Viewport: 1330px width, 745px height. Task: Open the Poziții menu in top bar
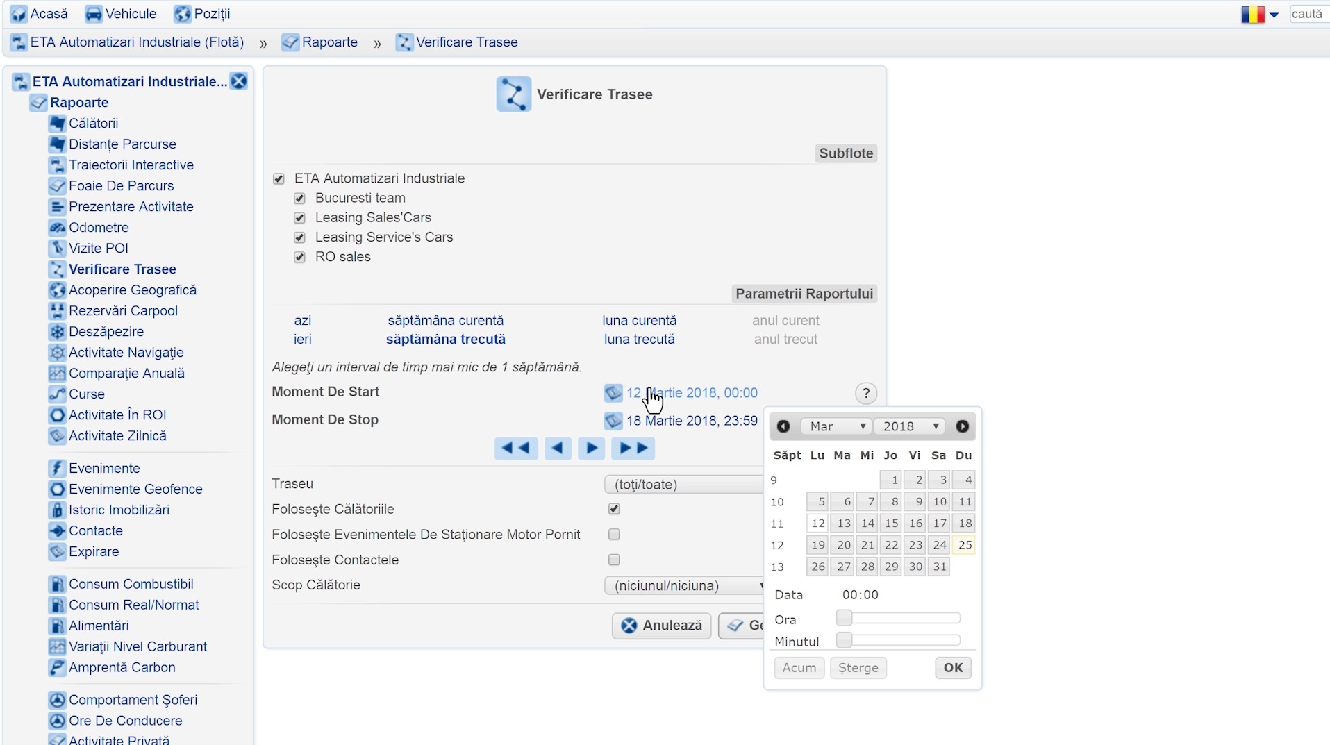[x=202, y=14]
